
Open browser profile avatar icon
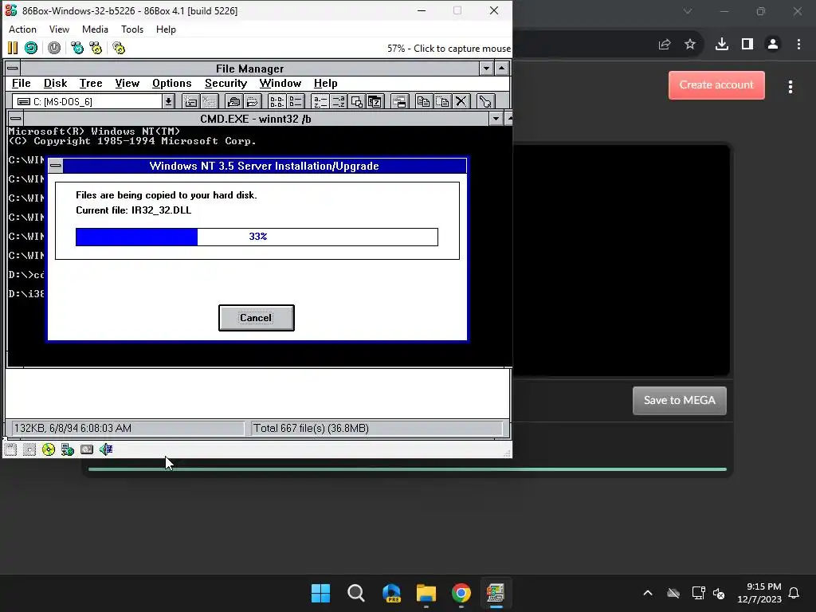pyautogui.click(x=773, y=45)
